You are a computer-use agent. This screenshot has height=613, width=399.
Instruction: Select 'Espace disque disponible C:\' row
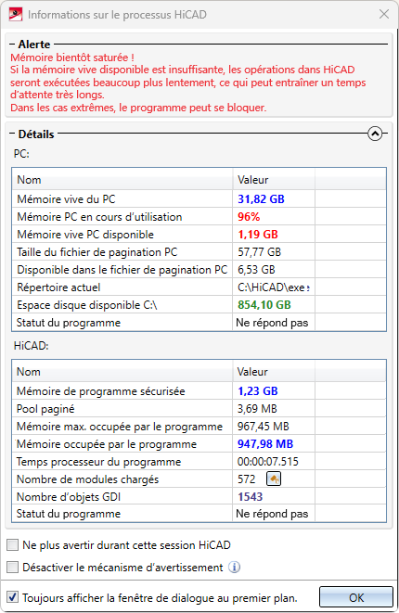(x=199, y=304)
